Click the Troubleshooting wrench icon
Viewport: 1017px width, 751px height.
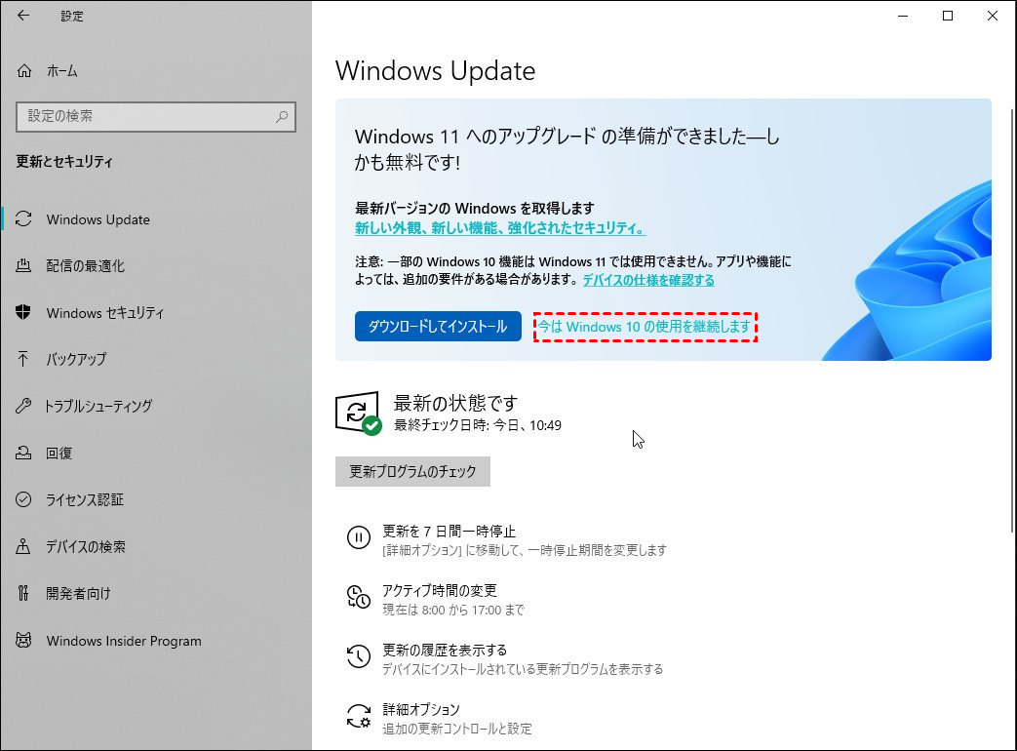click(23, 406)
